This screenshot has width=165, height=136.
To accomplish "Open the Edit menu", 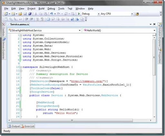I will pos(14,9).
